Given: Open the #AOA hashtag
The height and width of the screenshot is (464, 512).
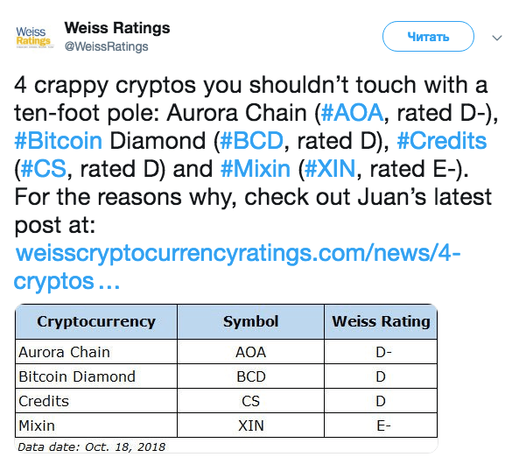Looking at the screenshot, I should coord(352,113).
